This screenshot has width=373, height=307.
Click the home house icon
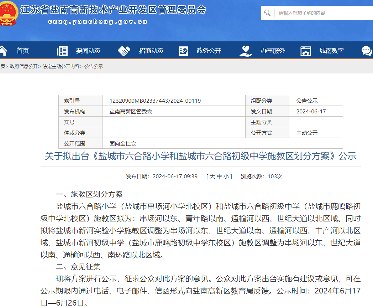[x=3, y=51]
